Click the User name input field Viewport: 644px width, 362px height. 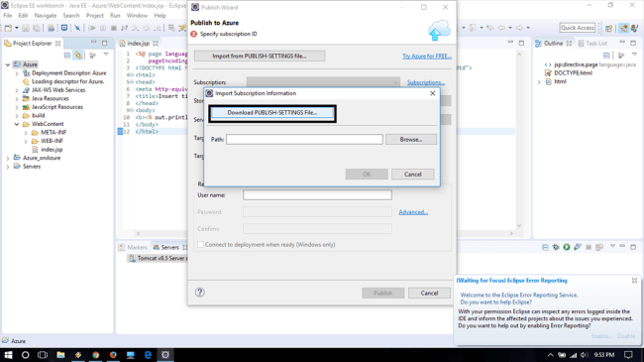coord(317,195)
